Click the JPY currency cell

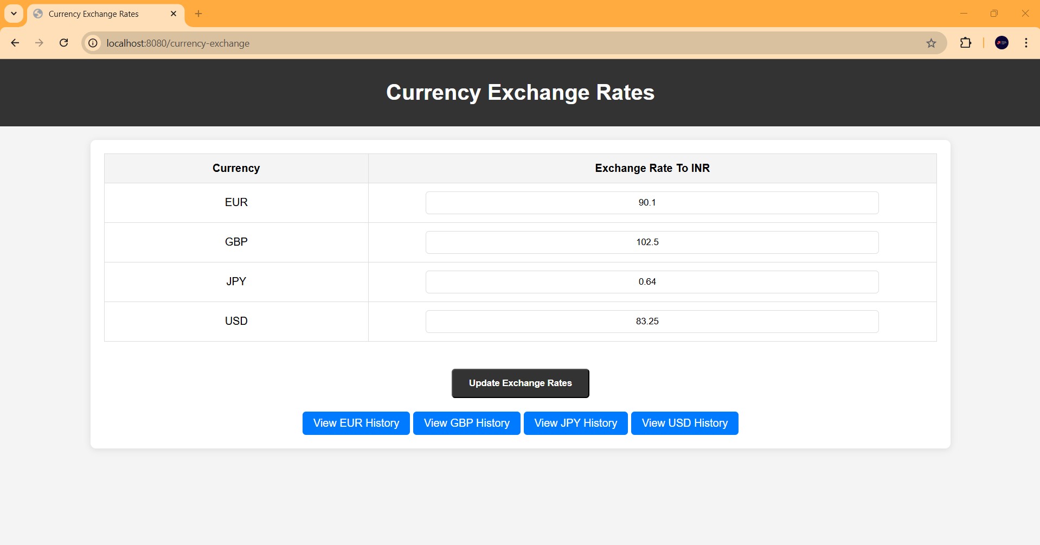(x=236, y=282)
